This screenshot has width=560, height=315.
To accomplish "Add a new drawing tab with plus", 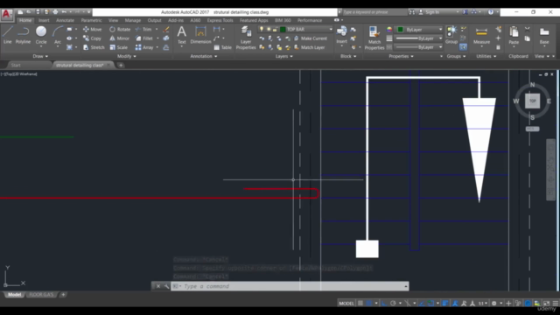I will tap(121, 65).
